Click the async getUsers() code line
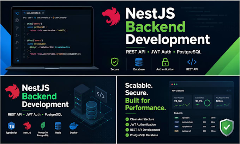Image resolution: width=240 pixels, height=144 pixels. pyautogui.click(x=37, y=27)
